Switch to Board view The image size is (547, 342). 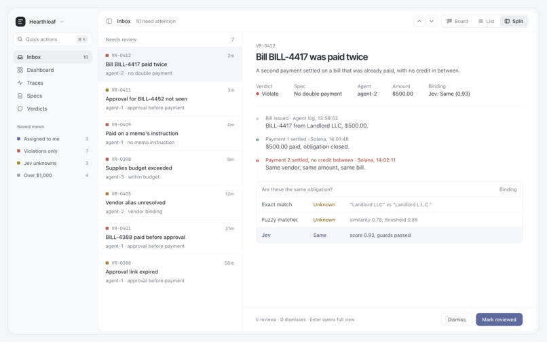pyautogui.click(x=457, y=21)
